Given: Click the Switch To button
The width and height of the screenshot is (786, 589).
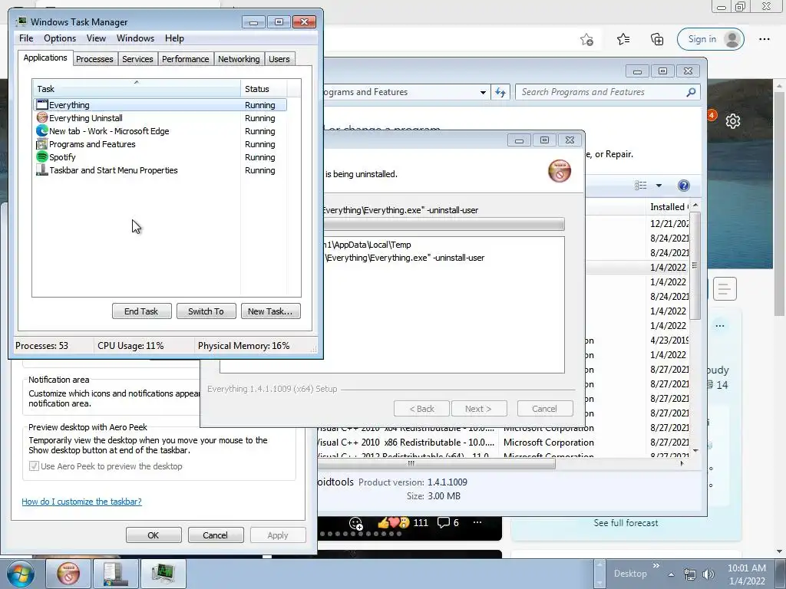Looking at the screenshot, I should coord(206,311).
